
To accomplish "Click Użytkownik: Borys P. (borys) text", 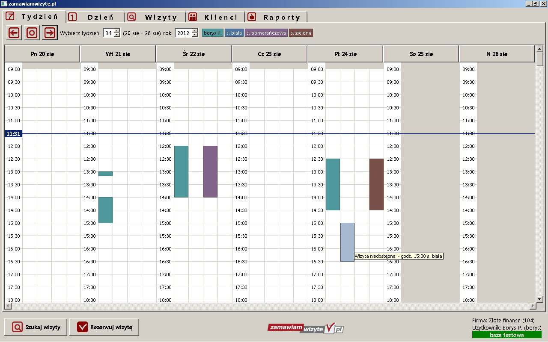I will (x=506, y=327).
